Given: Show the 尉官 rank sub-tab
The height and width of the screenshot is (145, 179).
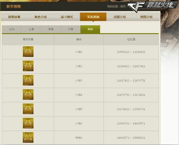Looking at the screenshot, I should coord(51,29).
